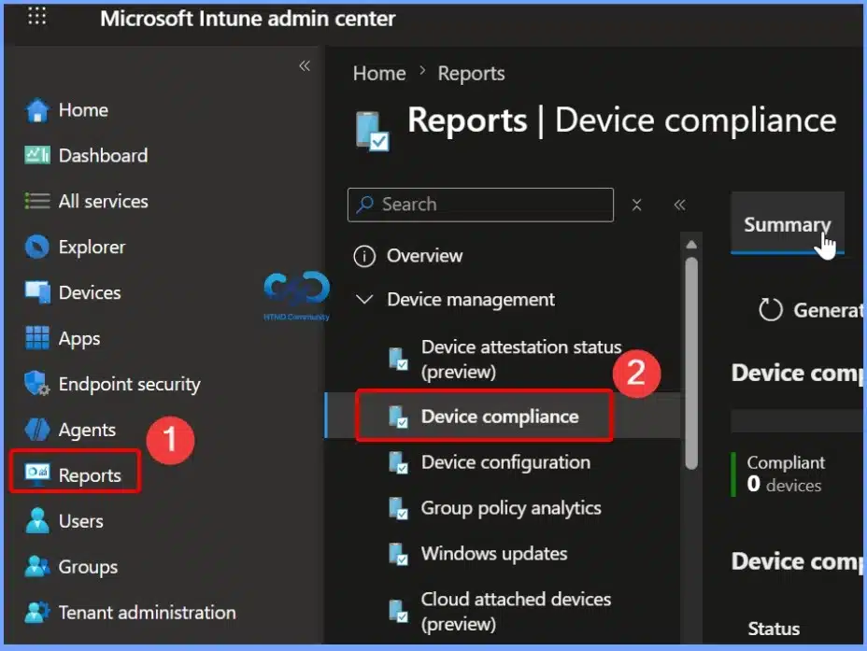Click the Overview info circle icon

(x=364, y=257)
